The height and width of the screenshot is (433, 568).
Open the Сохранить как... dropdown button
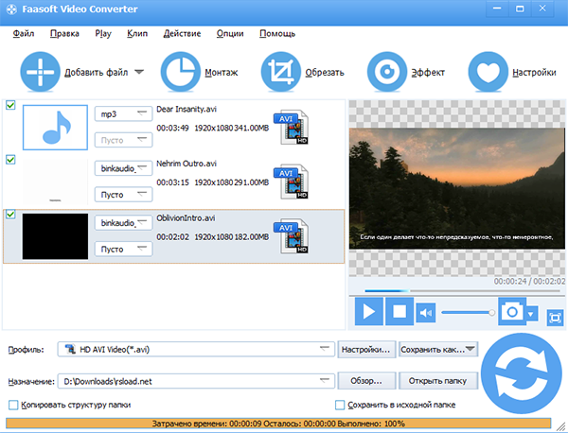pos(438,350)
